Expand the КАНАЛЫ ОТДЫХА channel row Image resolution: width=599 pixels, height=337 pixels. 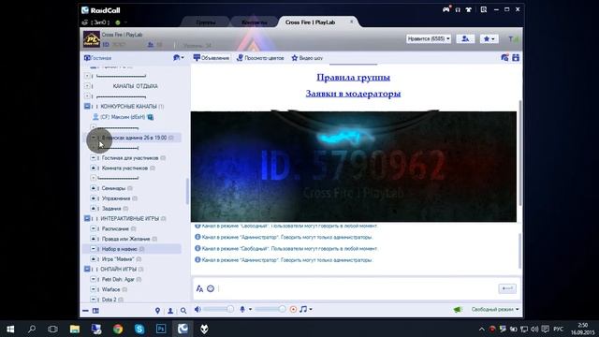[87, 86]
